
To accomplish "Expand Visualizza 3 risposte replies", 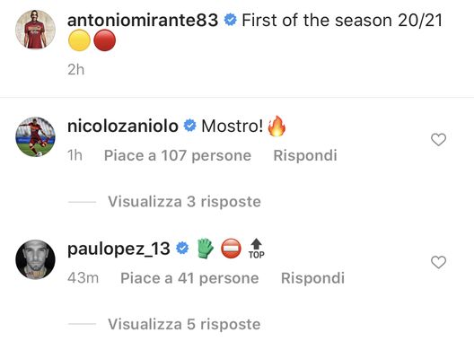I will [x=184, y=202].
